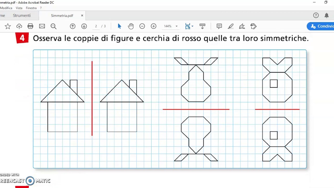334x188 pixels.
Task: Open the sign document pen icon
Action: 242,26
